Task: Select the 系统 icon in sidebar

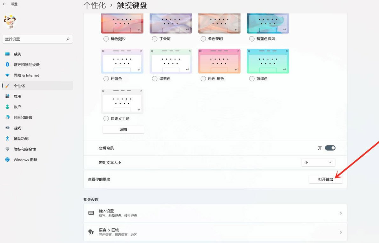Action: (x=7, y=54)
